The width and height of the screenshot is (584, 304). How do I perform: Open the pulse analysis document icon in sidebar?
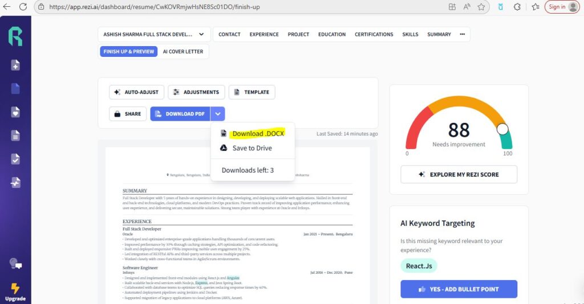pyautogui.click(x=15, y=183)
